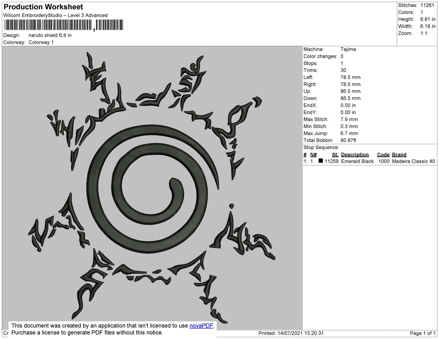Select 'Emerald Black' thread description
This screenshot has width=439, height=339.
click(357, 161)
